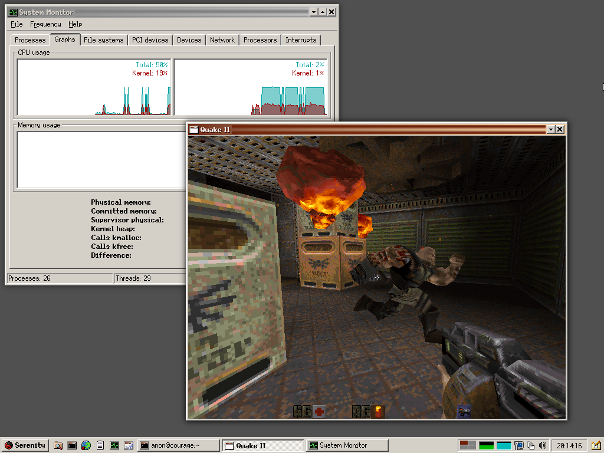Click the Quake II window title icon
Viewport: 604px width, 453px height.
point(193,129)
